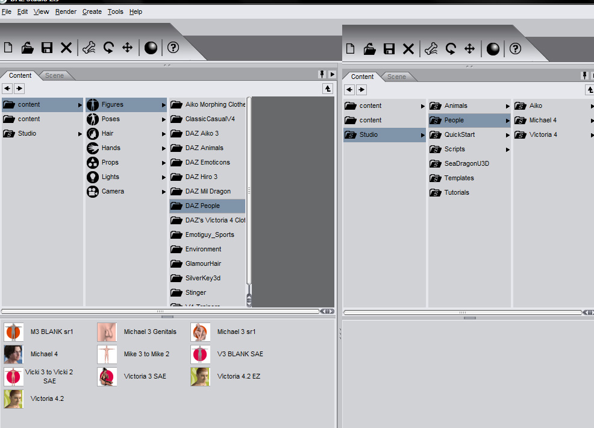Open the help question icon in right toolbar
This screenshot has height=428, width=594.
pyautogui.click(x=515, y=49)
